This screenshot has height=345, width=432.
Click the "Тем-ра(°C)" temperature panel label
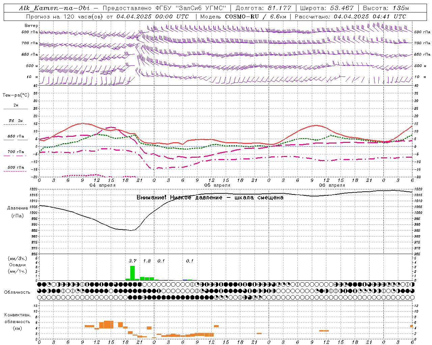16,95
